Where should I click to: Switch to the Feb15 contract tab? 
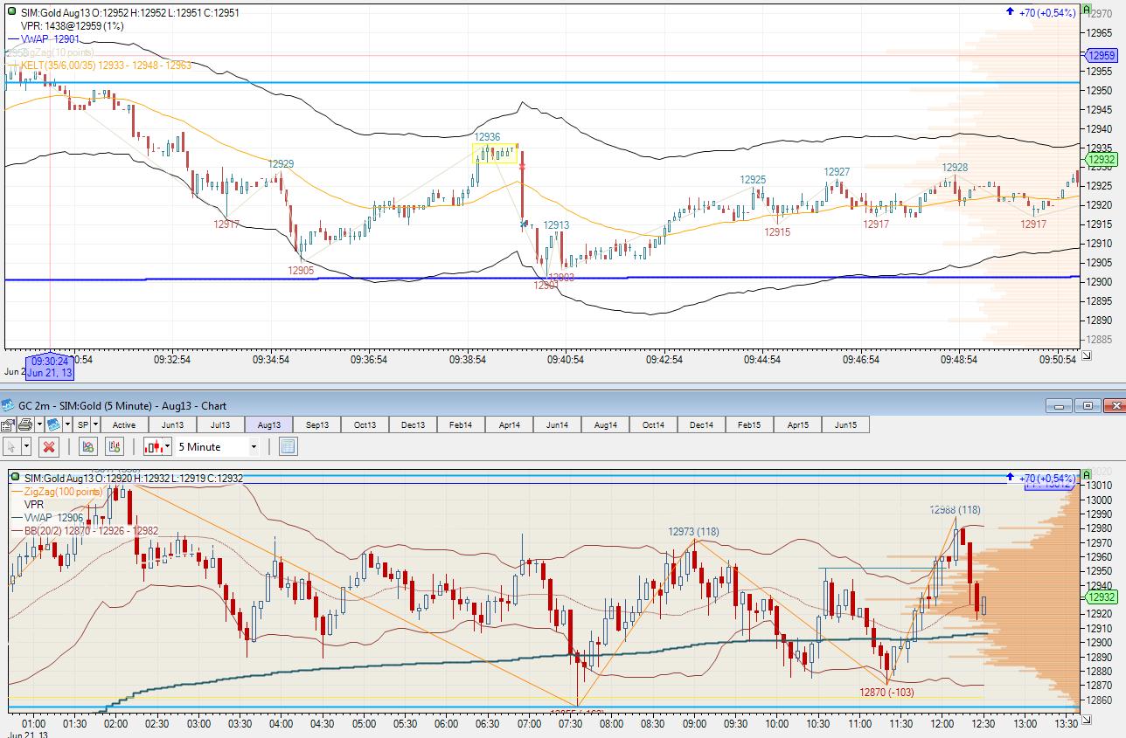coord(749,424)
